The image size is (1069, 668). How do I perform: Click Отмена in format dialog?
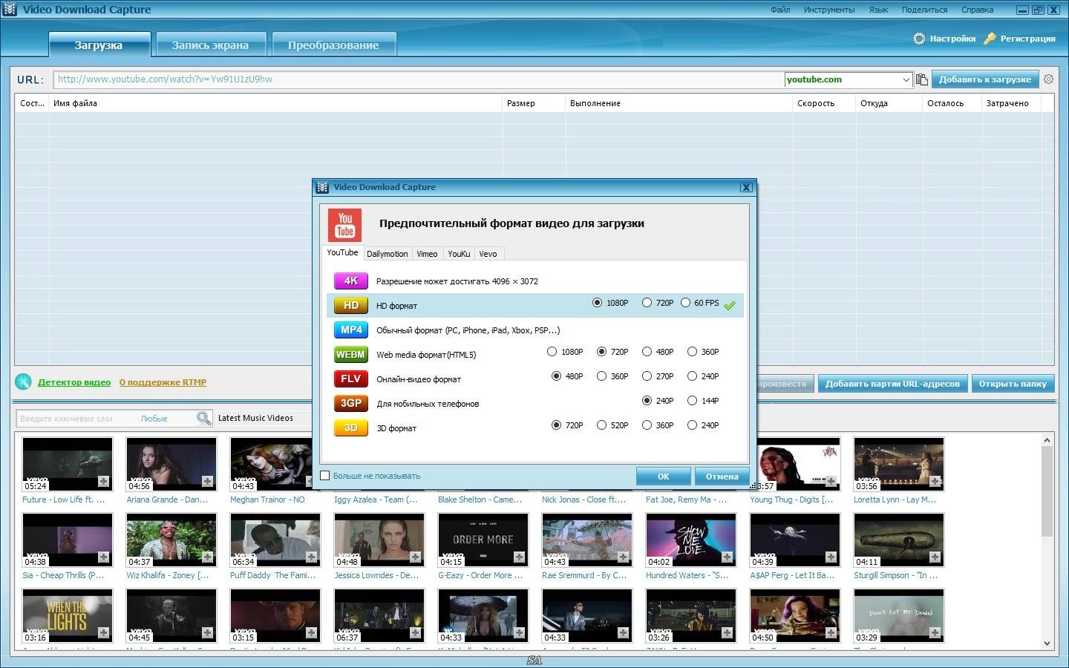(x=722, y=477)
